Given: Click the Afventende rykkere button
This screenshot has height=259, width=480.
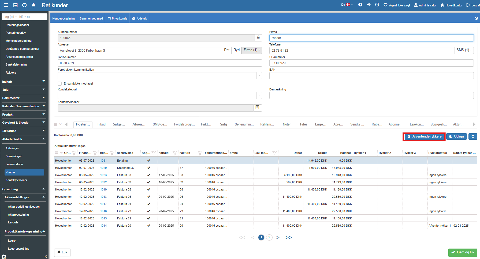Looking at the screenshot, I should 424,136.
